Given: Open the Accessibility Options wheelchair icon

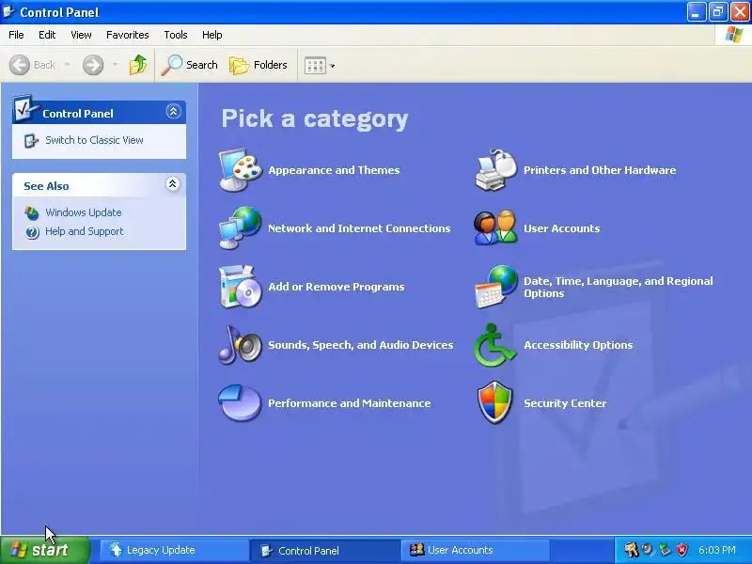Looking at the screenshot, I should (496, 345).
